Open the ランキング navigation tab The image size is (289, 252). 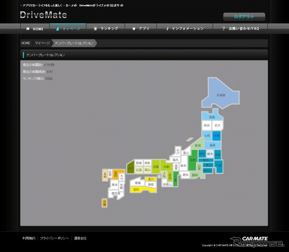pos(106,28)
